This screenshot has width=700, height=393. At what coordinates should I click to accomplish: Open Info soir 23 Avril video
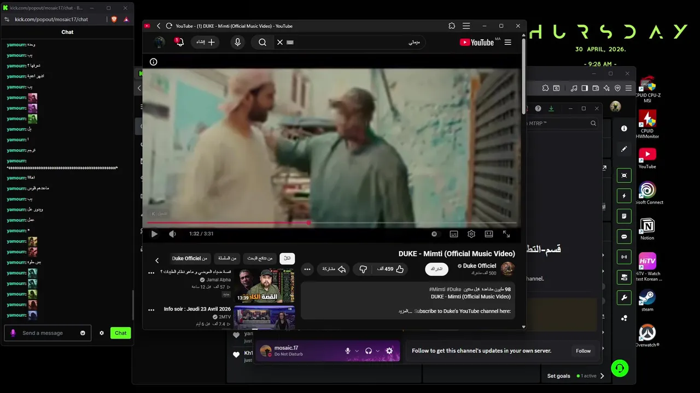pyautogui.click(x=264, y=318)
